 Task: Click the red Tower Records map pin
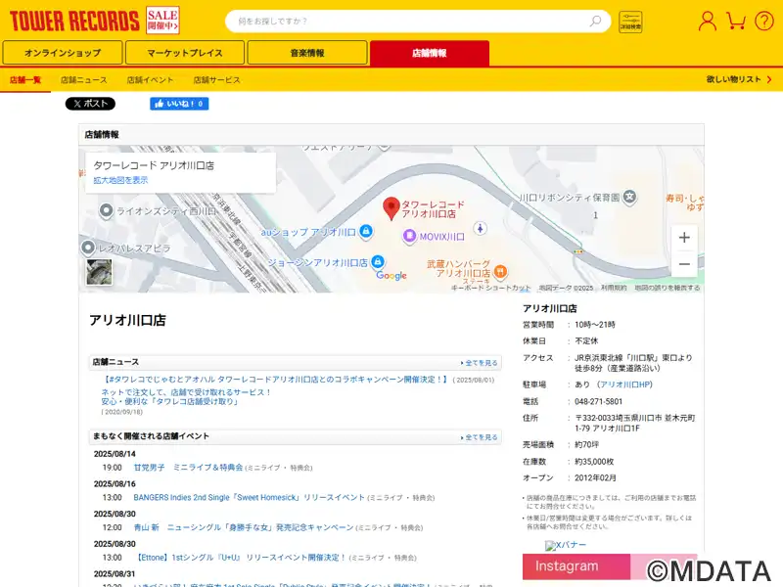point(391,208)
